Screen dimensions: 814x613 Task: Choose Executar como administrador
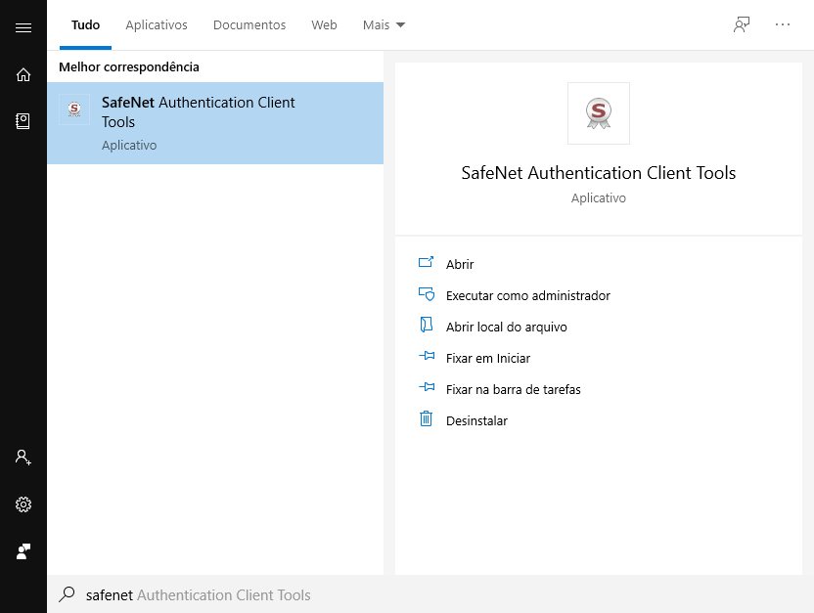(527, 295)
